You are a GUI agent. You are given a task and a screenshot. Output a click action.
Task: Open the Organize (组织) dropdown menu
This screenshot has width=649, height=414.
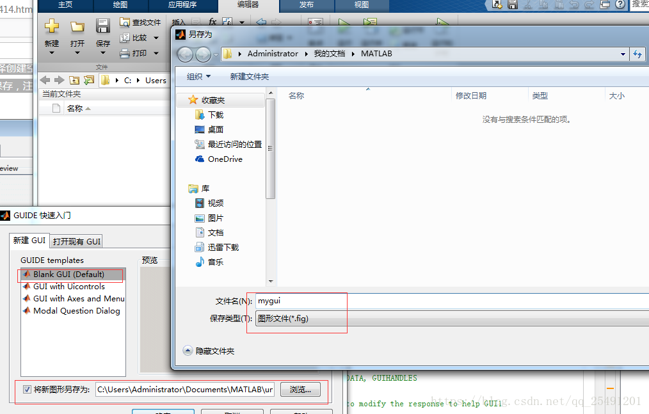(198, 77)
